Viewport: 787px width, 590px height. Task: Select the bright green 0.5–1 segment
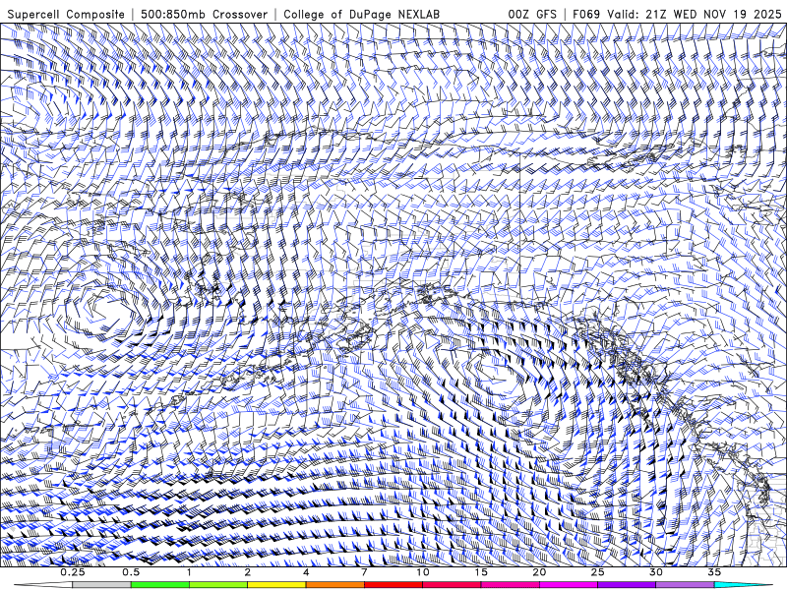click(x=160, y=585)
